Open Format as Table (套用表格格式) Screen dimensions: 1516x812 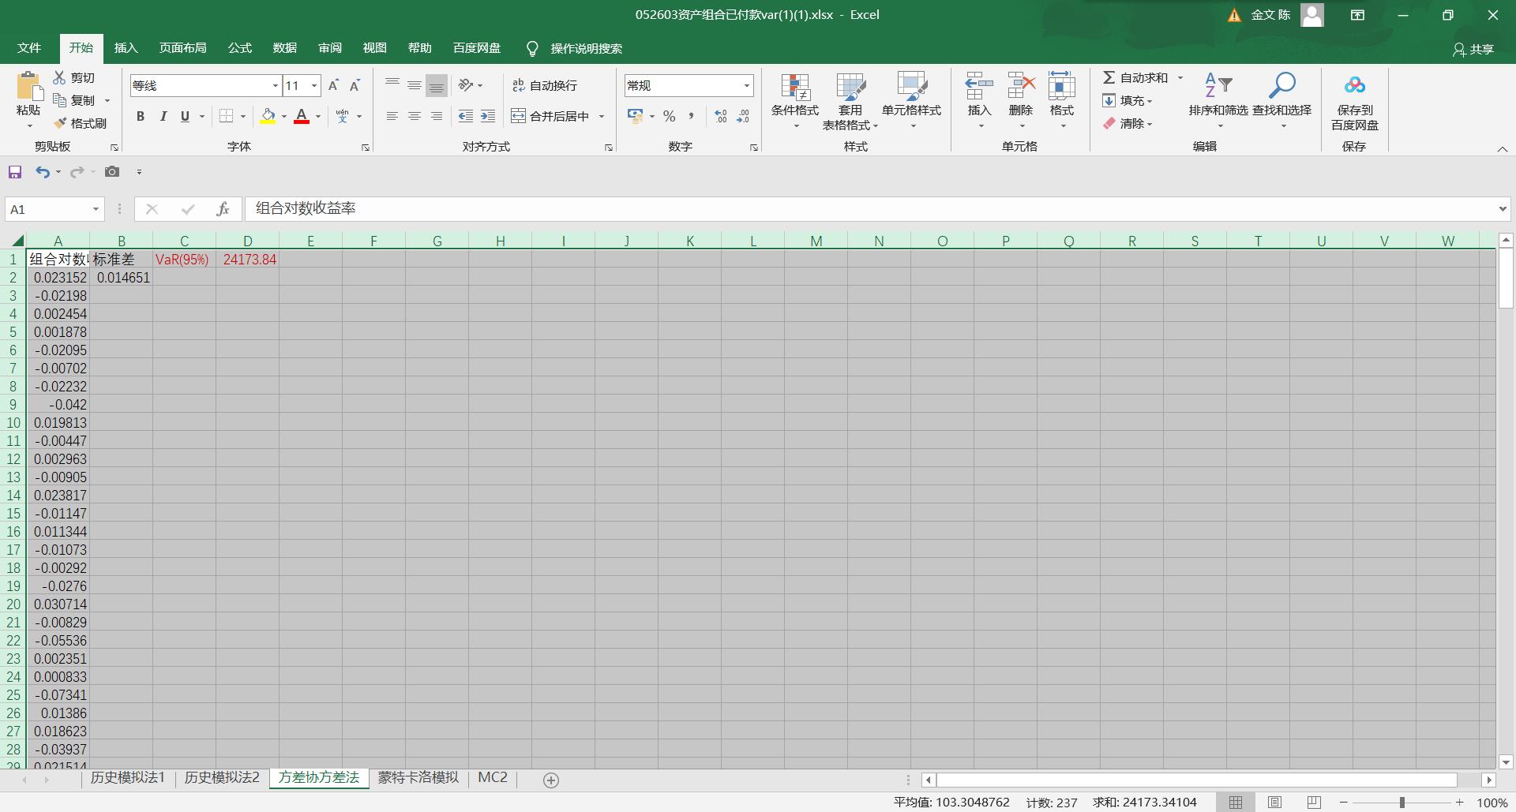pyautogui.click(x=850, y=101)
